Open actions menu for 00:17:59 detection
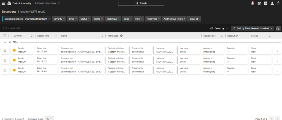Image resolution: width=282 pixels, height=120 pixels. pos(277,50)
